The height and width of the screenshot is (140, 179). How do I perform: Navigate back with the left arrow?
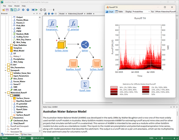52,14
